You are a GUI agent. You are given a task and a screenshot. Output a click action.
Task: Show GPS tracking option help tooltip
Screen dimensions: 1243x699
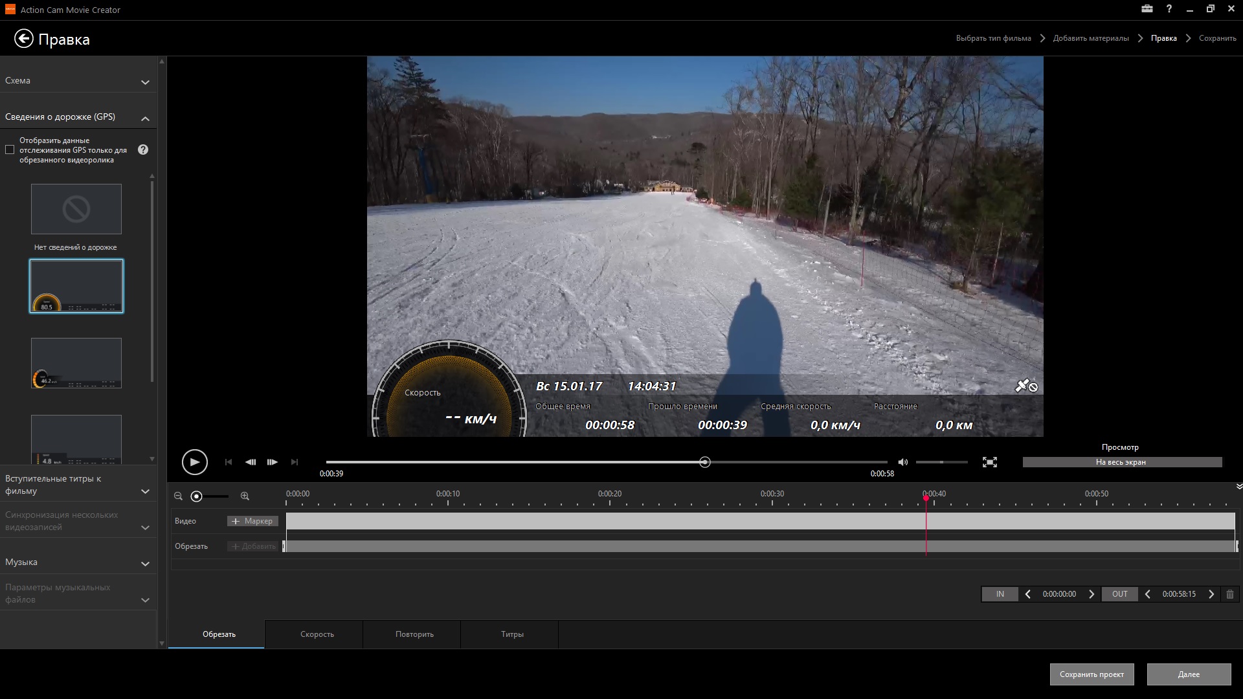pos(143,150)
